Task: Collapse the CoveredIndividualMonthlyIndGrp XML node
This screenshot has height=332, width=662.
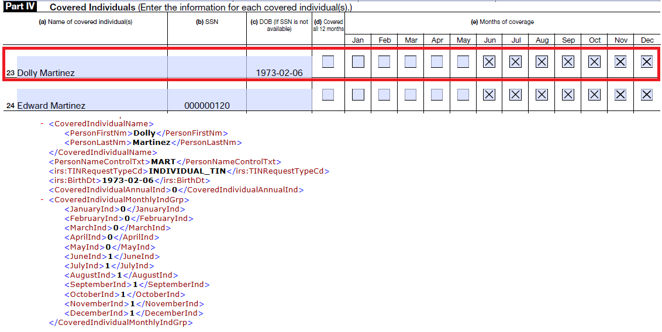Action: (x=42, y=200)
